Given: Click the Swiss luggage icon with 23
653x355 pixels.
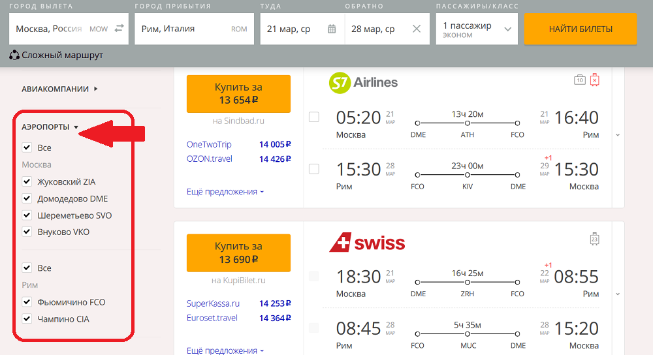Looking at the screenshot, I should pyautogui.click(x=594, y=239).
